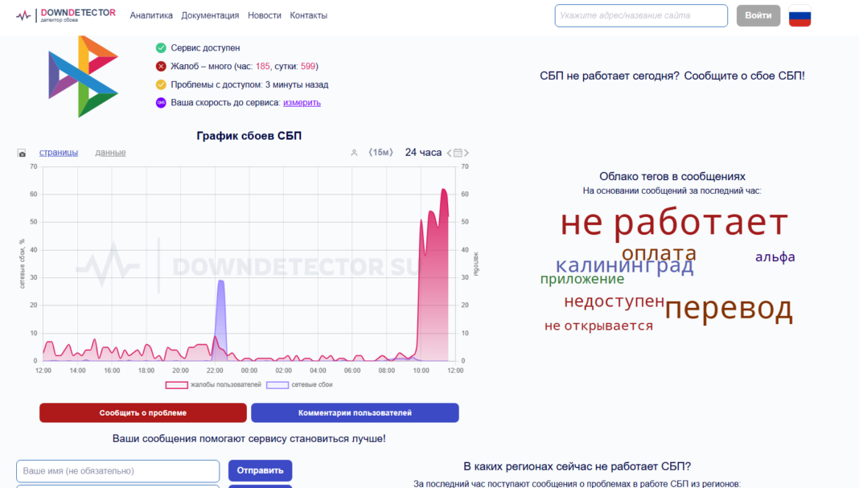This screenshot has width=859, height=488.
Task: Open the Аналитика menu item
Action: pos(151,15)
